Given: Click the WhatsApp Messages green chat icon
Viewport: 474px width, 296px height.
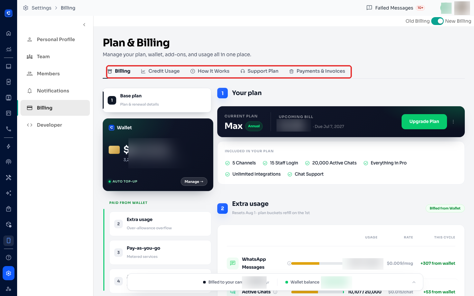Looking at the screenshot, I should 233,263.
